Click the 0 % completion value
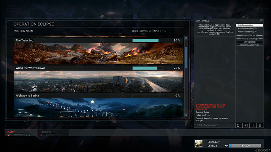271x152 pixels. point(178,96)
